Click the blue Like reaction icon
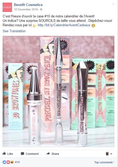Viewport: 118px width, 167px height. point(4,162)
